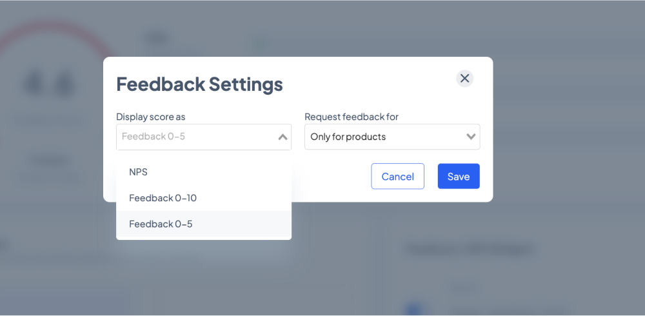Select the NPS option
The image size is (645, 316).
tap(204, 172)
